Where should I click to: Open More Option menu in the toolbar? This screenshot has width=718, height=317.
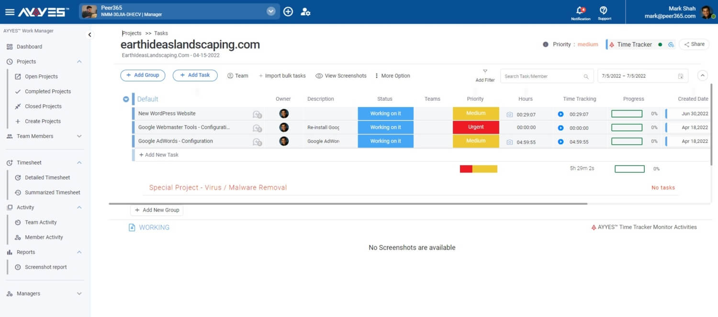tap(393, 75)
